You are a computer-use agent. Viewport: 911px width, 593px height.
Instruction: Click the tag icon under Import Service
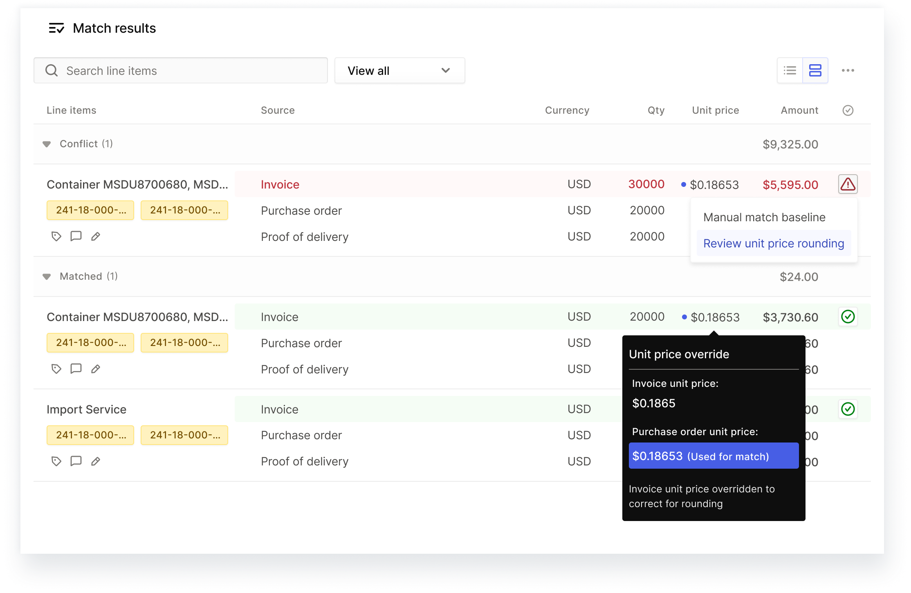(56, 461)
